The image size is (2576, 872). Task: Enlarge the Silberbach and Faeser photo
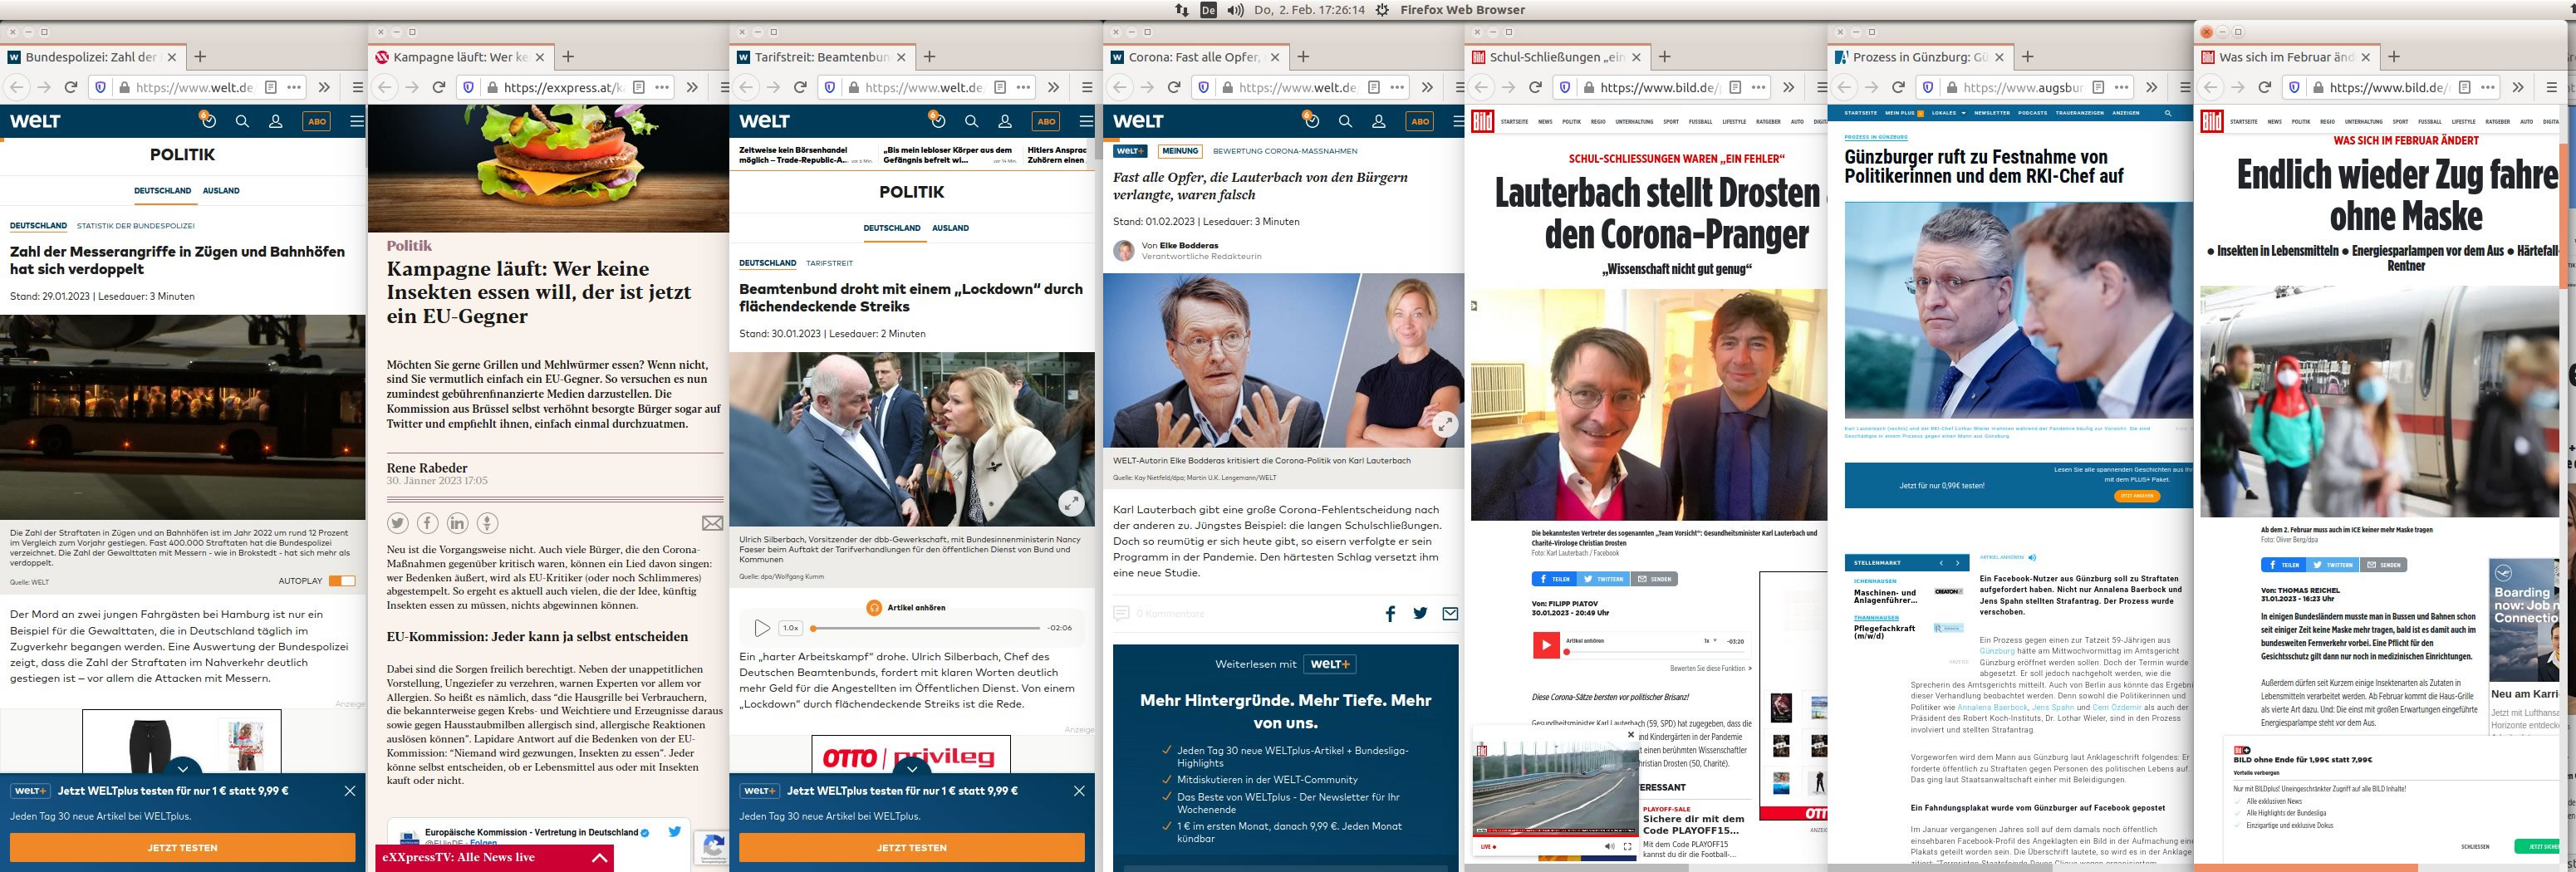1071,503
